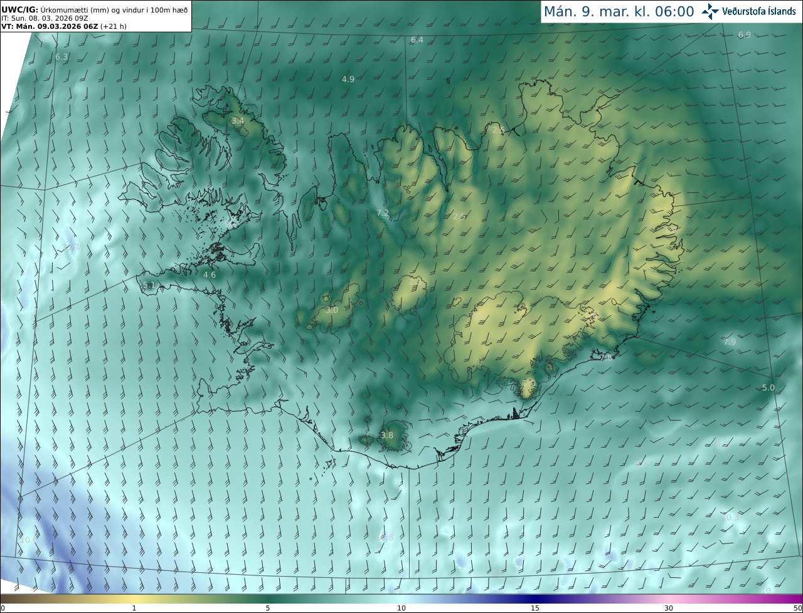Click the 5.1 value at the peninsula tip
This screenshot has width=803, height=613.
(x=149, y=286)
